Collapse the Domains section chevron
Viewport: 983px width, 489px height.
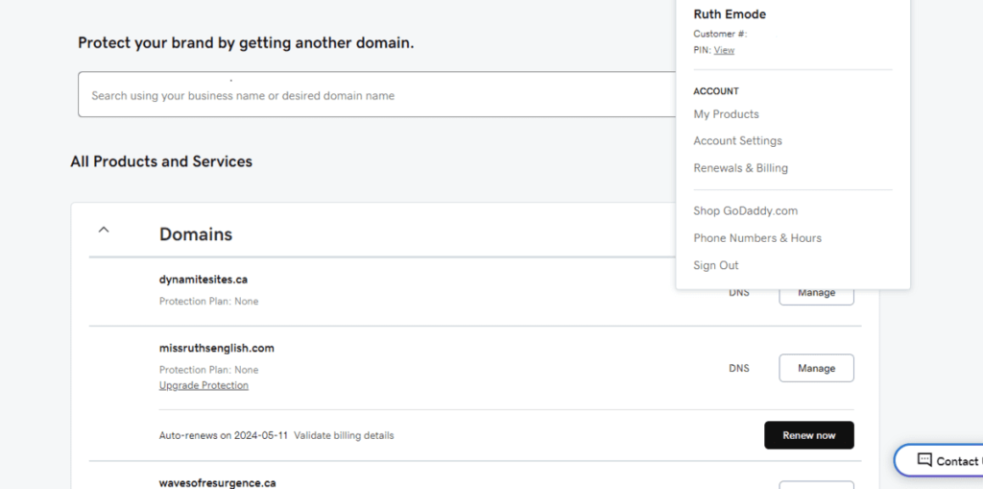tap(105, 231)
